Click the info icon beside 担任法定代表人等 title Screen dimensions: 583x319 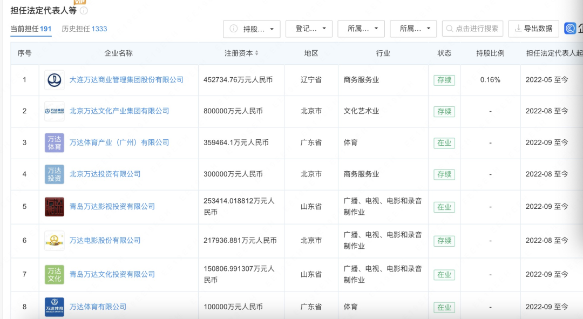pyautogui.click(x=85, y=9)
